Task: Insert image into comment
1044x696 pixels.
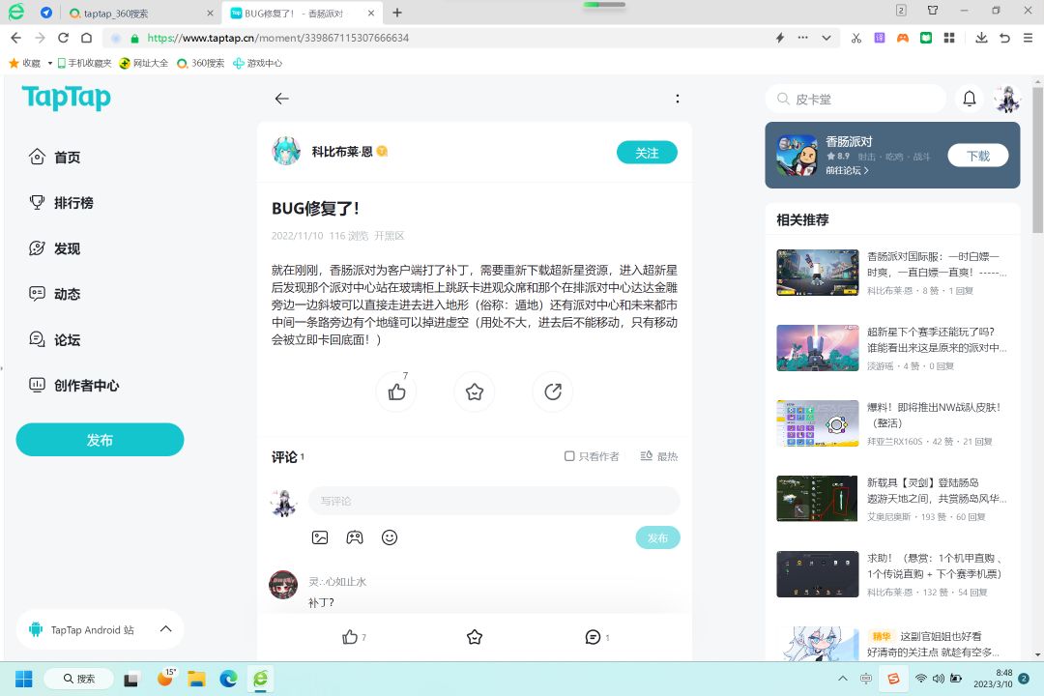Action: (320, 537)
